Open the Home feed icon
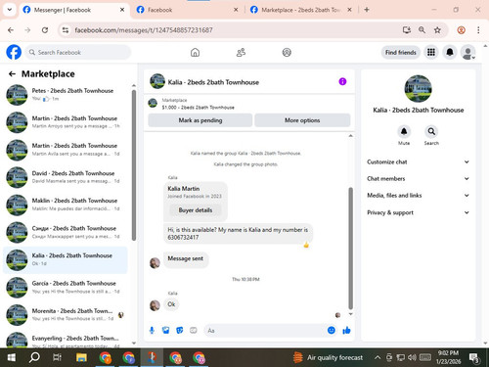Viewport: 489px width, 367px height. point(195,52)
